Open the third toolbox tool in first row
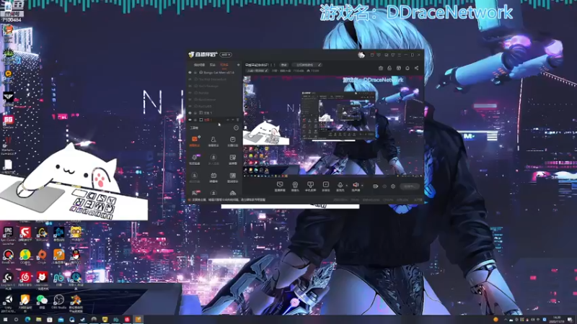 coord(232,140)
